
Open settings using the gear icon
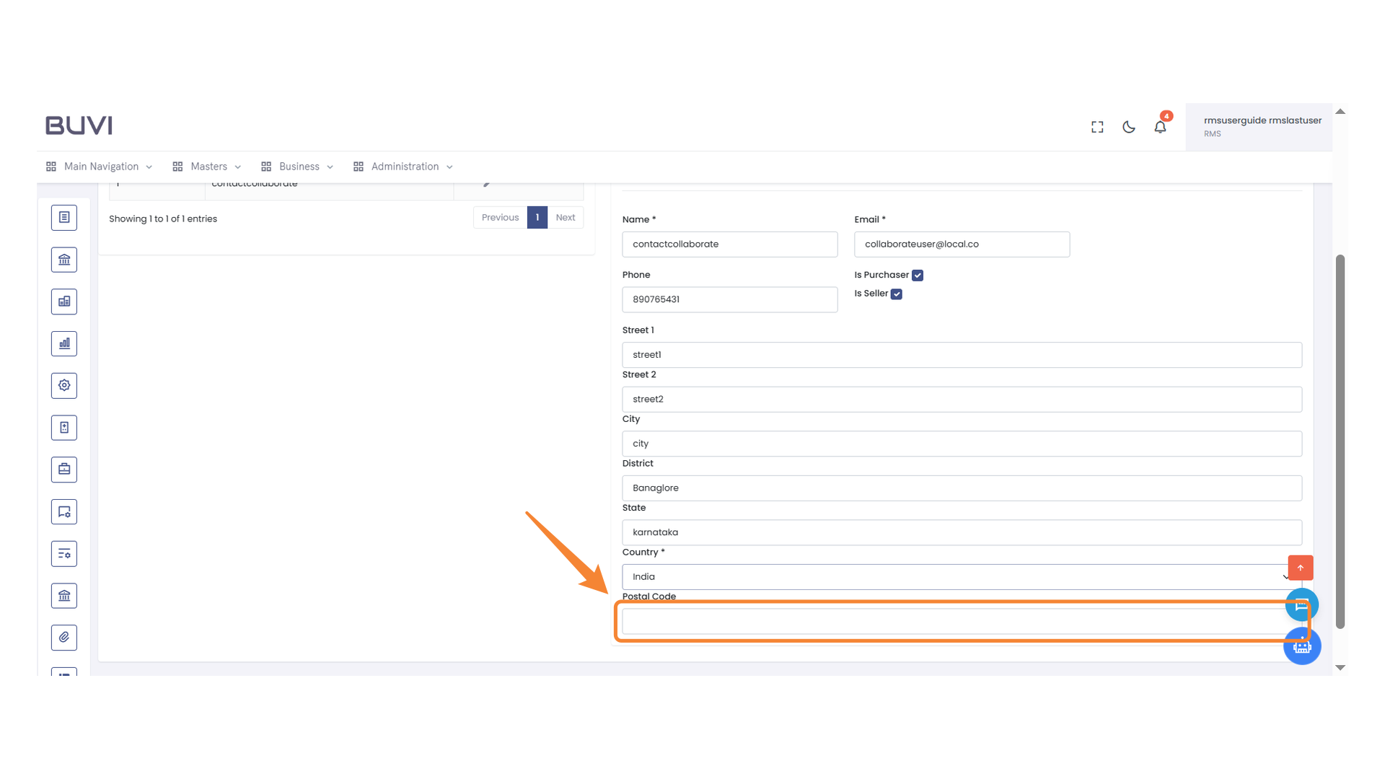[x=64, y=385]
